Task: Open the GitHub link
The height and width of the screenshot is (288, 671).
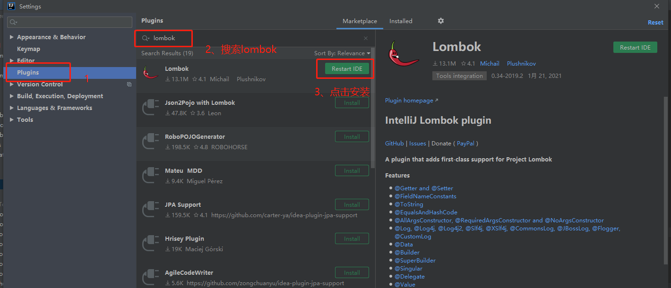Action: pyautogui.click(x=394, y=143)
